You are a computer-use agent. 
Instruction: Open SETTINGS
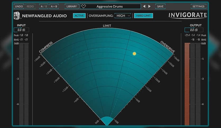coord(199,6)
